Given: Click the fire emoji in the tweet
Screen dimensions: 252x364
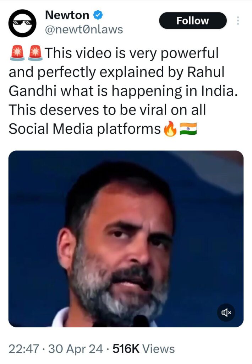Looking at the screenshot, I should pyautogui.click(x=169, y=129).
